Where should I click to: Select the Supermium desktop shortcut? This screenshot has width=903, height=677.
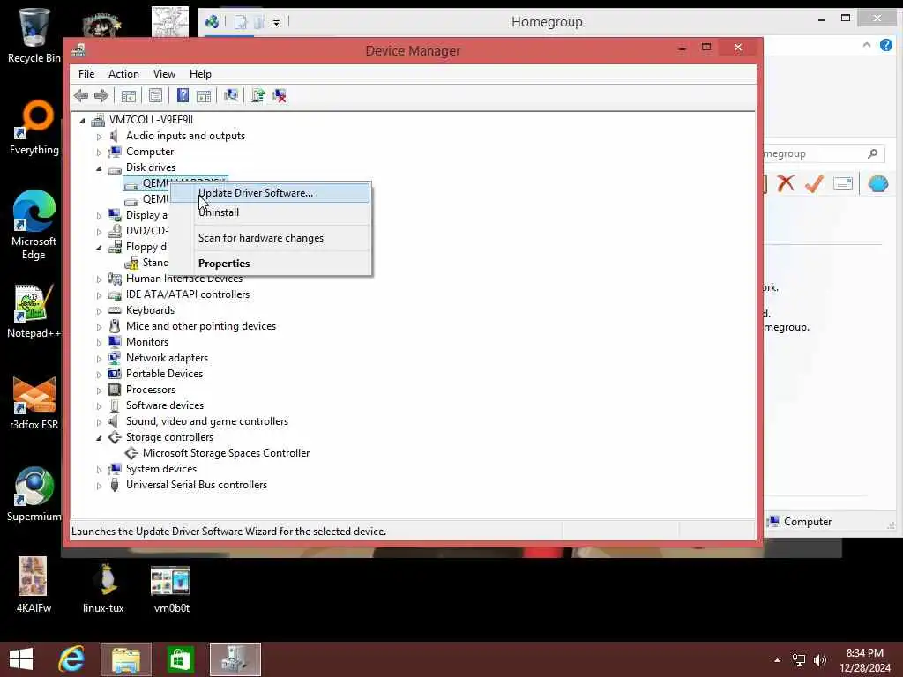pos(34,495)
